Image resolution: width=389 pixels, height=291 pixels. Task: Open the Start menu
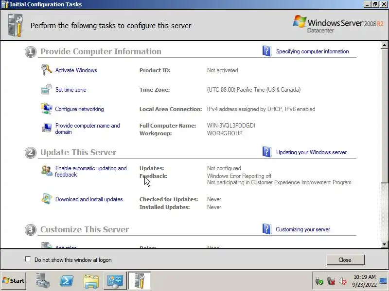tap(14, 281)
